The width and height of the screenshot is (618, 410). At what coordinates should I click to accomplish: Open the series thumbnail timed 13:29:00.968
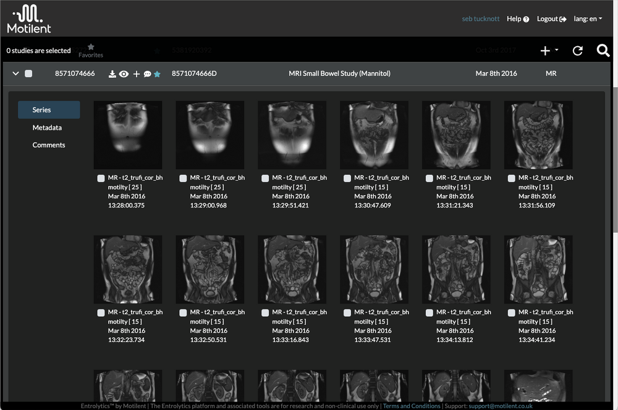pyautogui.click(x=210, y=135)
